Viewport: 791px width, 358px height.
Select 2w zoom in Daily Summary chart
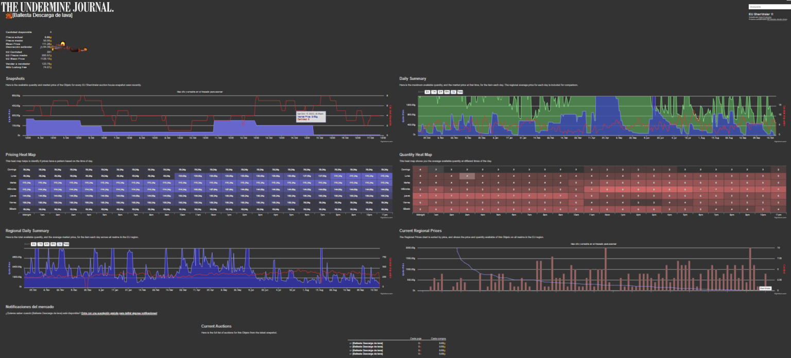[427, 92]
